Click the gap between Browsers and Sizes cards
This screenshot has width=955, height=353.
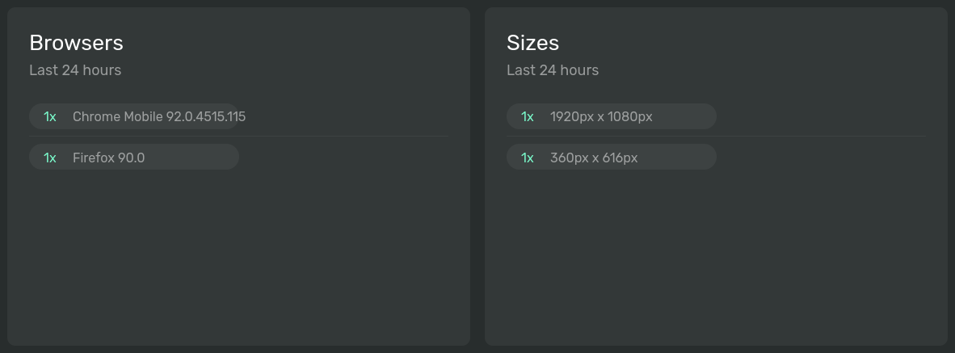click(477, 176)
